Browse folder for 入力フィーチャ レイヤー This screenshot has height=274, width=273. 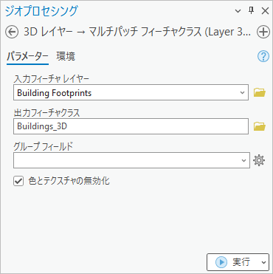click(x=260, y=92)
